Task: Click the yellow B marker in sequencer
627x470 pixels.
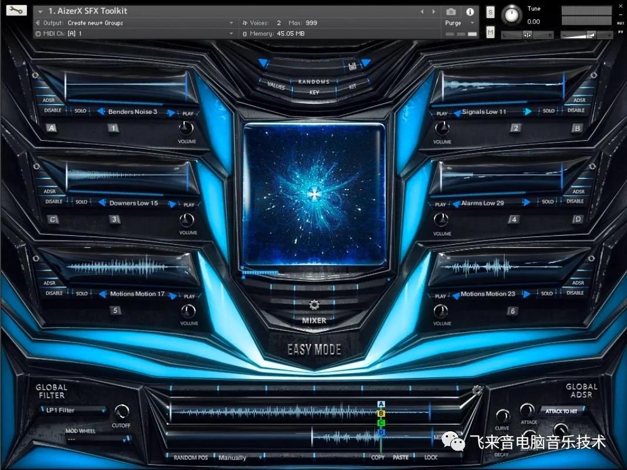Action: [381, 413]
